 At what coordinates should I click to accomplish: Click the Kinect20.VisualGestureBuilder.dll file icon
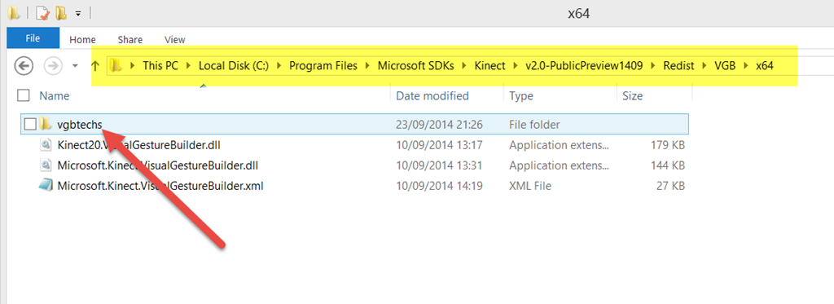(46, 145)
